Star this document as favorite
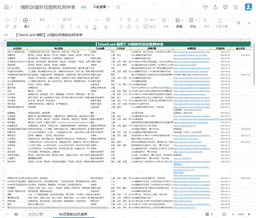This screenshot has width=256, height=218. pos(118,7)
